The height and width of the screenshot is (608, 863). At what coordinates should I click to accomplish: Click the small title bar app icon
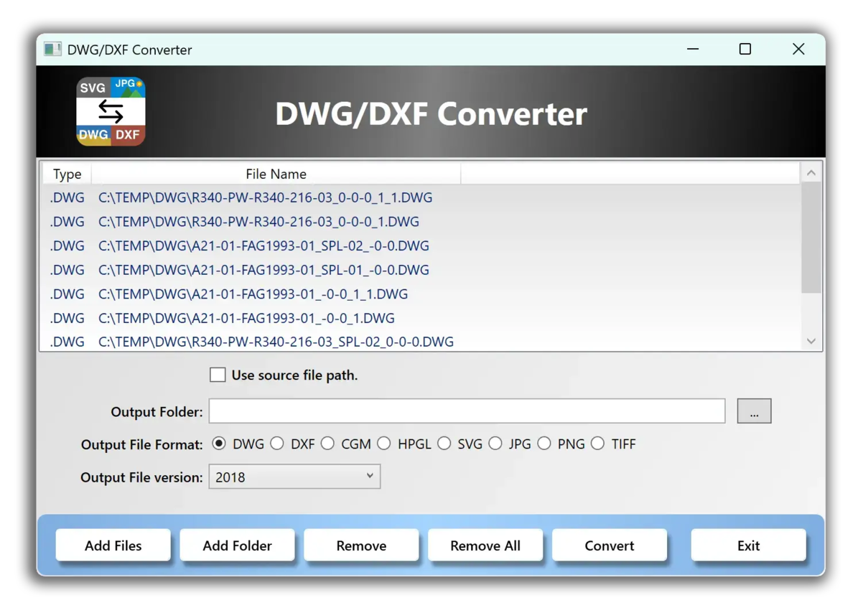tap(52, 50)
